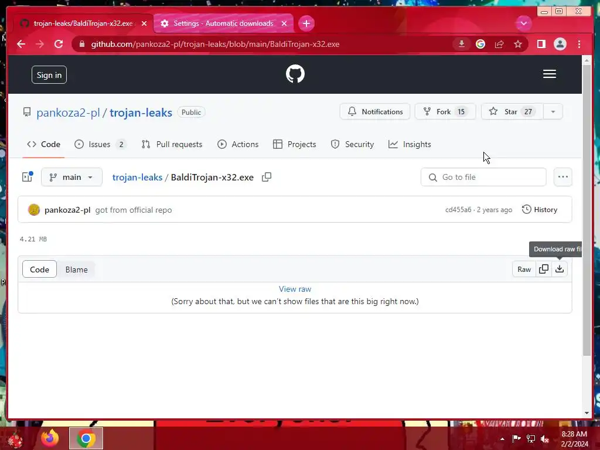
Task: Open the Start menu orb
Action: point(15,439)
